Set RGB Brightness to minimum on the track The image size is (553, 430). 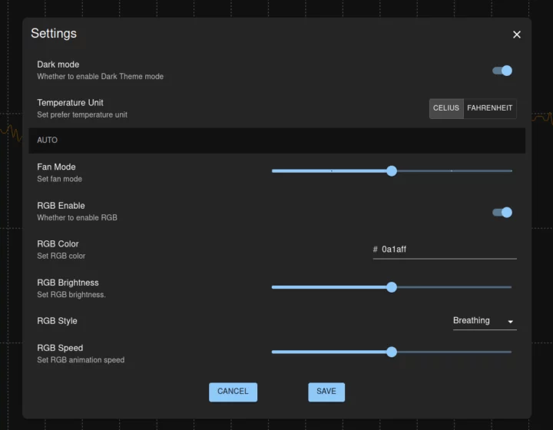click(x=273, y=287)
